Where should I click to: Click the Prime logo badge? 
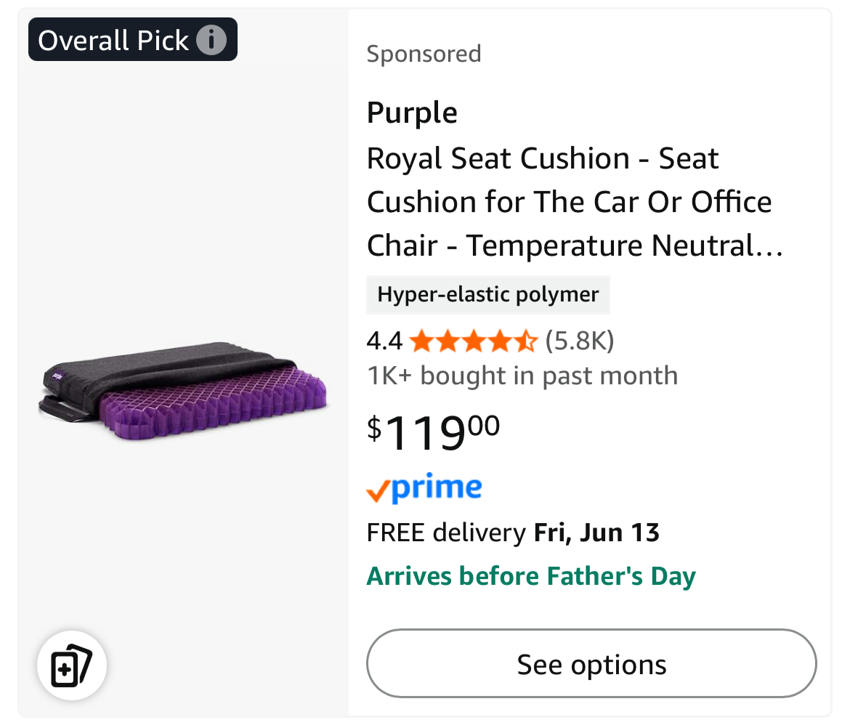pyautogui.click(x=424, y=488)
